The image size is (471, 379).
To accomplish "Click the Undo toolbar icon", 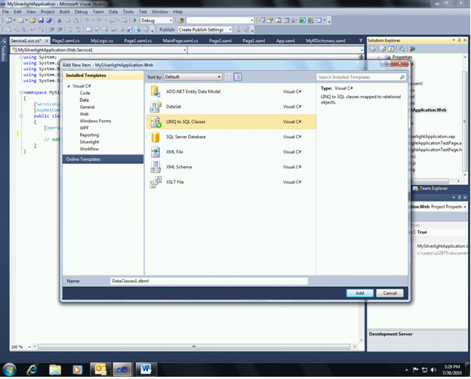I will coord(86,20).
